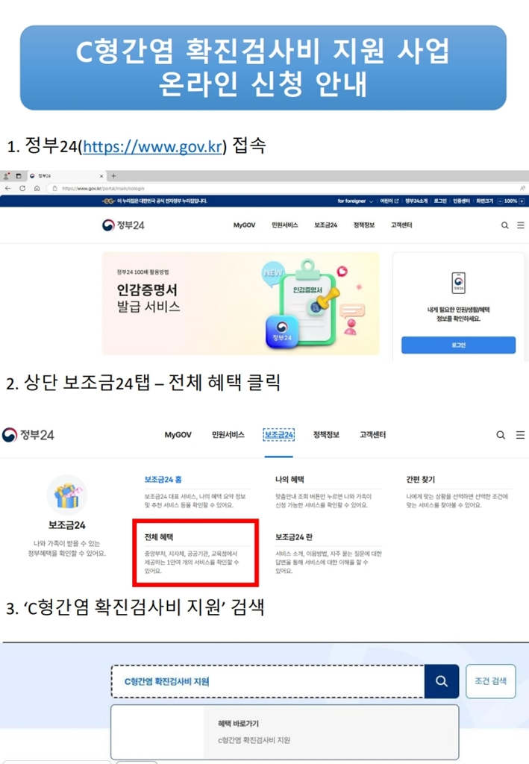Click the 보조금24 gift box icon
The image size is (529, 764).
tap(67, 495)
